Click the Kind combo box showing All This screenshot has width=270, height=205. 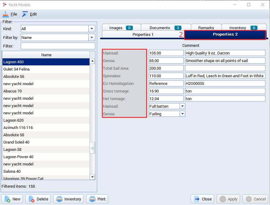(x=58, y=29)
